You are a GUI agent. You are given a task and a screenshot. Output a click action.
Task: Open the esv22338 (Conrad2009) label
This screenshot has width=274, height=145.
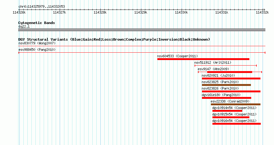coord(230,101)
